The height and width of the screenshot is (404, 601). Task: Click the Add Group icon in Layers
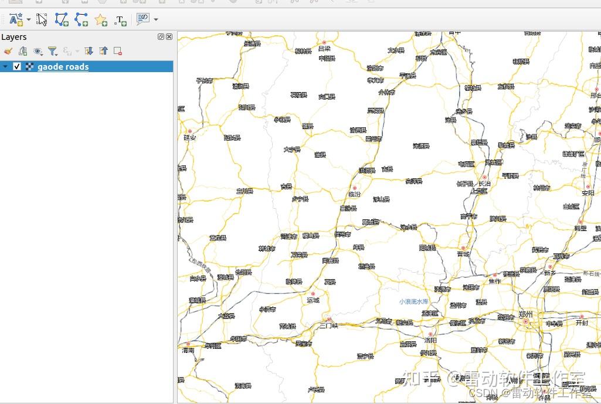click(x=23, y=51)
